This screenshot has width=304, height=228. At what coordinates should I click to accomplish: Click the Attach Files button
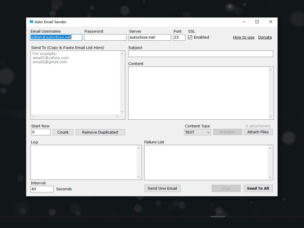click(258, 132)
